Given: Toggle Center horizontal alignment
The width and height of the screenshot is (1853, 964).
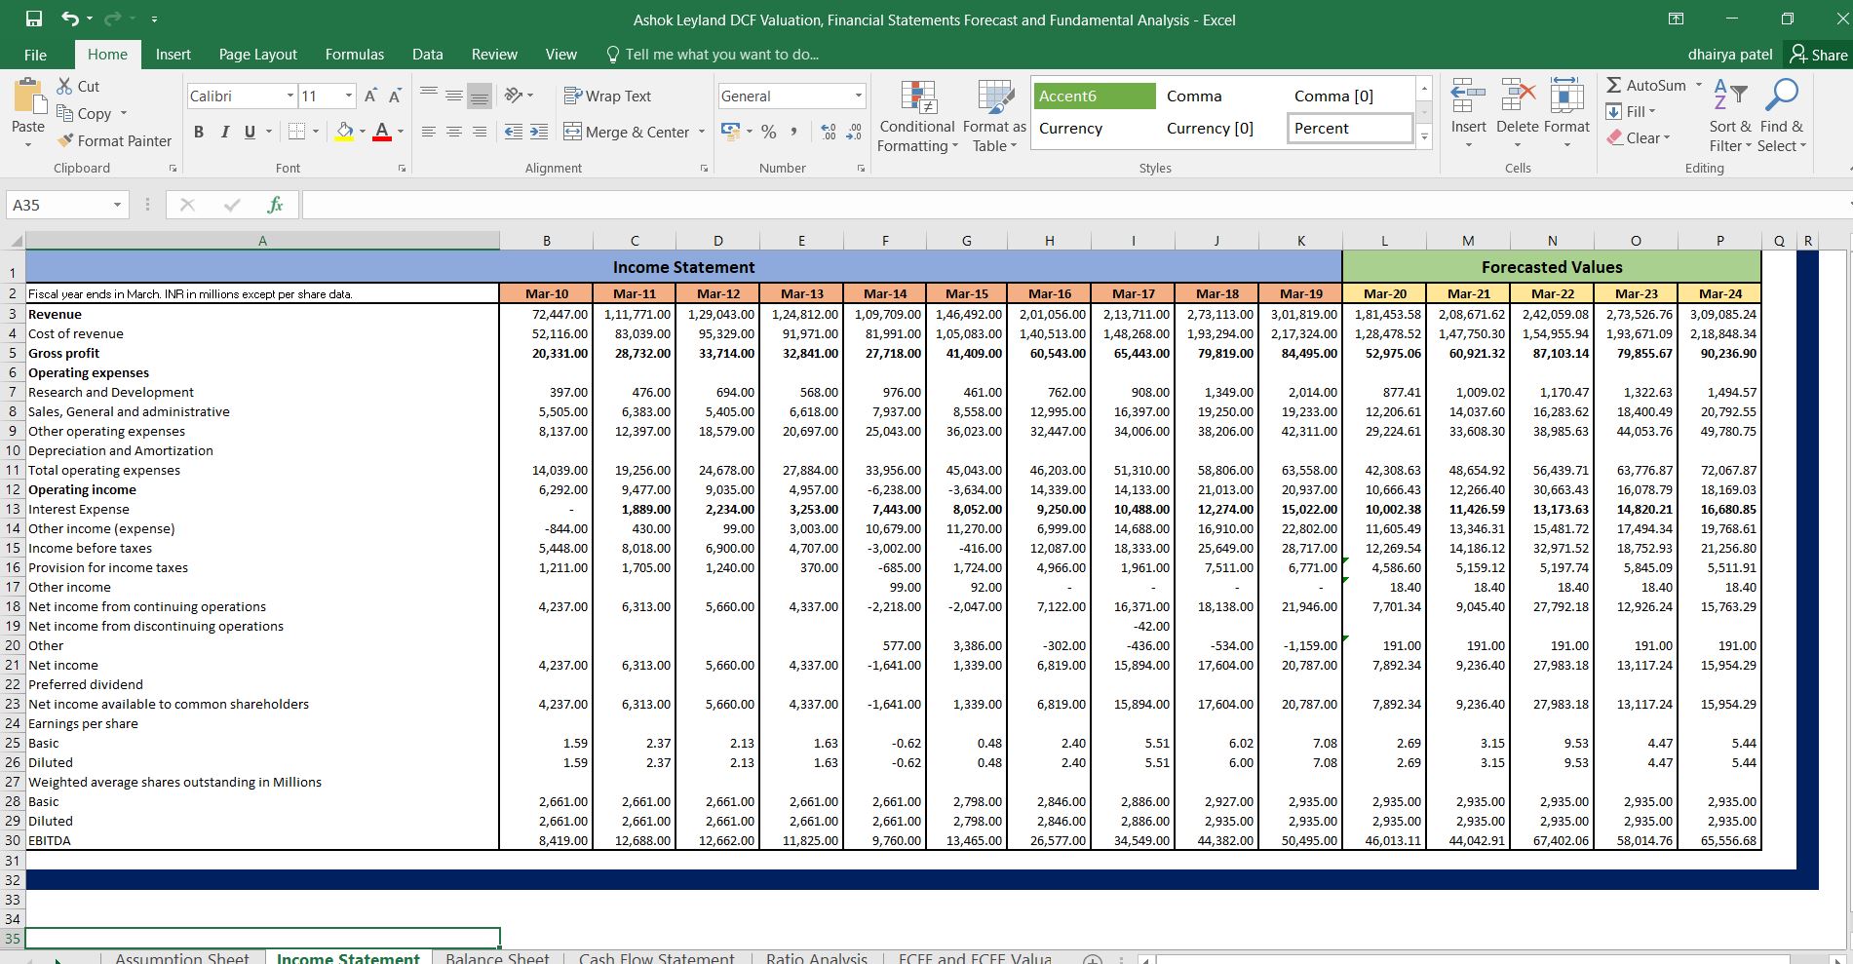Looking at the screenshot, I should 453,132.
